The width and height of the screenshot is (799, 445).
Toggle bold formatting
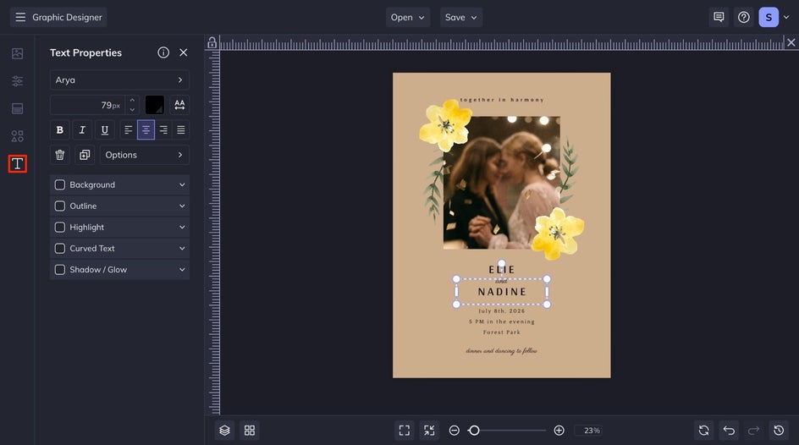pyautogui.click(x=59, y=129)
